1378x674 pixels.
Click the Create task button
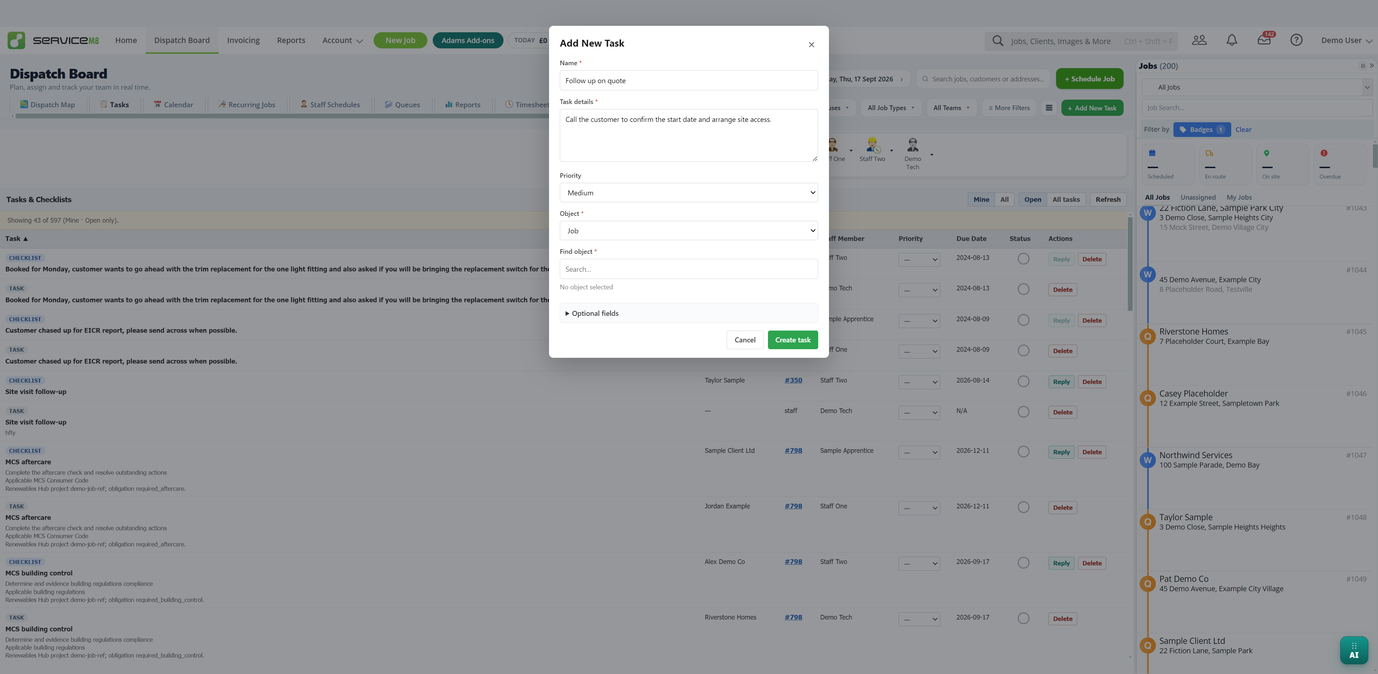pos(792,340)
